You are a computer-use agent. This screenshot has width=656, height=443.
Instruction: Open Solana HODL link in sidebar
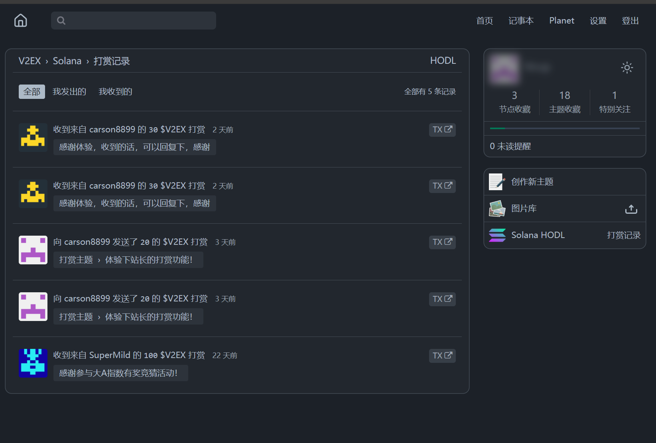(538, 235)
